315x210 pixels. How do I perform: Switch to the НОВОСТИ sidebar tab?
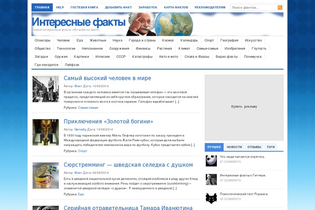click(234, 147)
